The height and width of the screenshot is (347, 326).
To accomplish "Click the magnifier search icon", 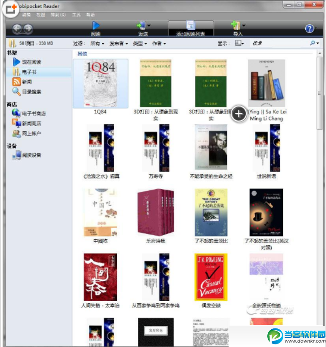I will click(313, 43).
